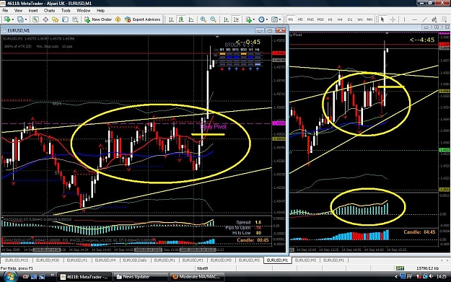This screenshot has height=282, width=451.
Task: Expand the Periods dropdown arrow
Action: [x=266, y=19]
